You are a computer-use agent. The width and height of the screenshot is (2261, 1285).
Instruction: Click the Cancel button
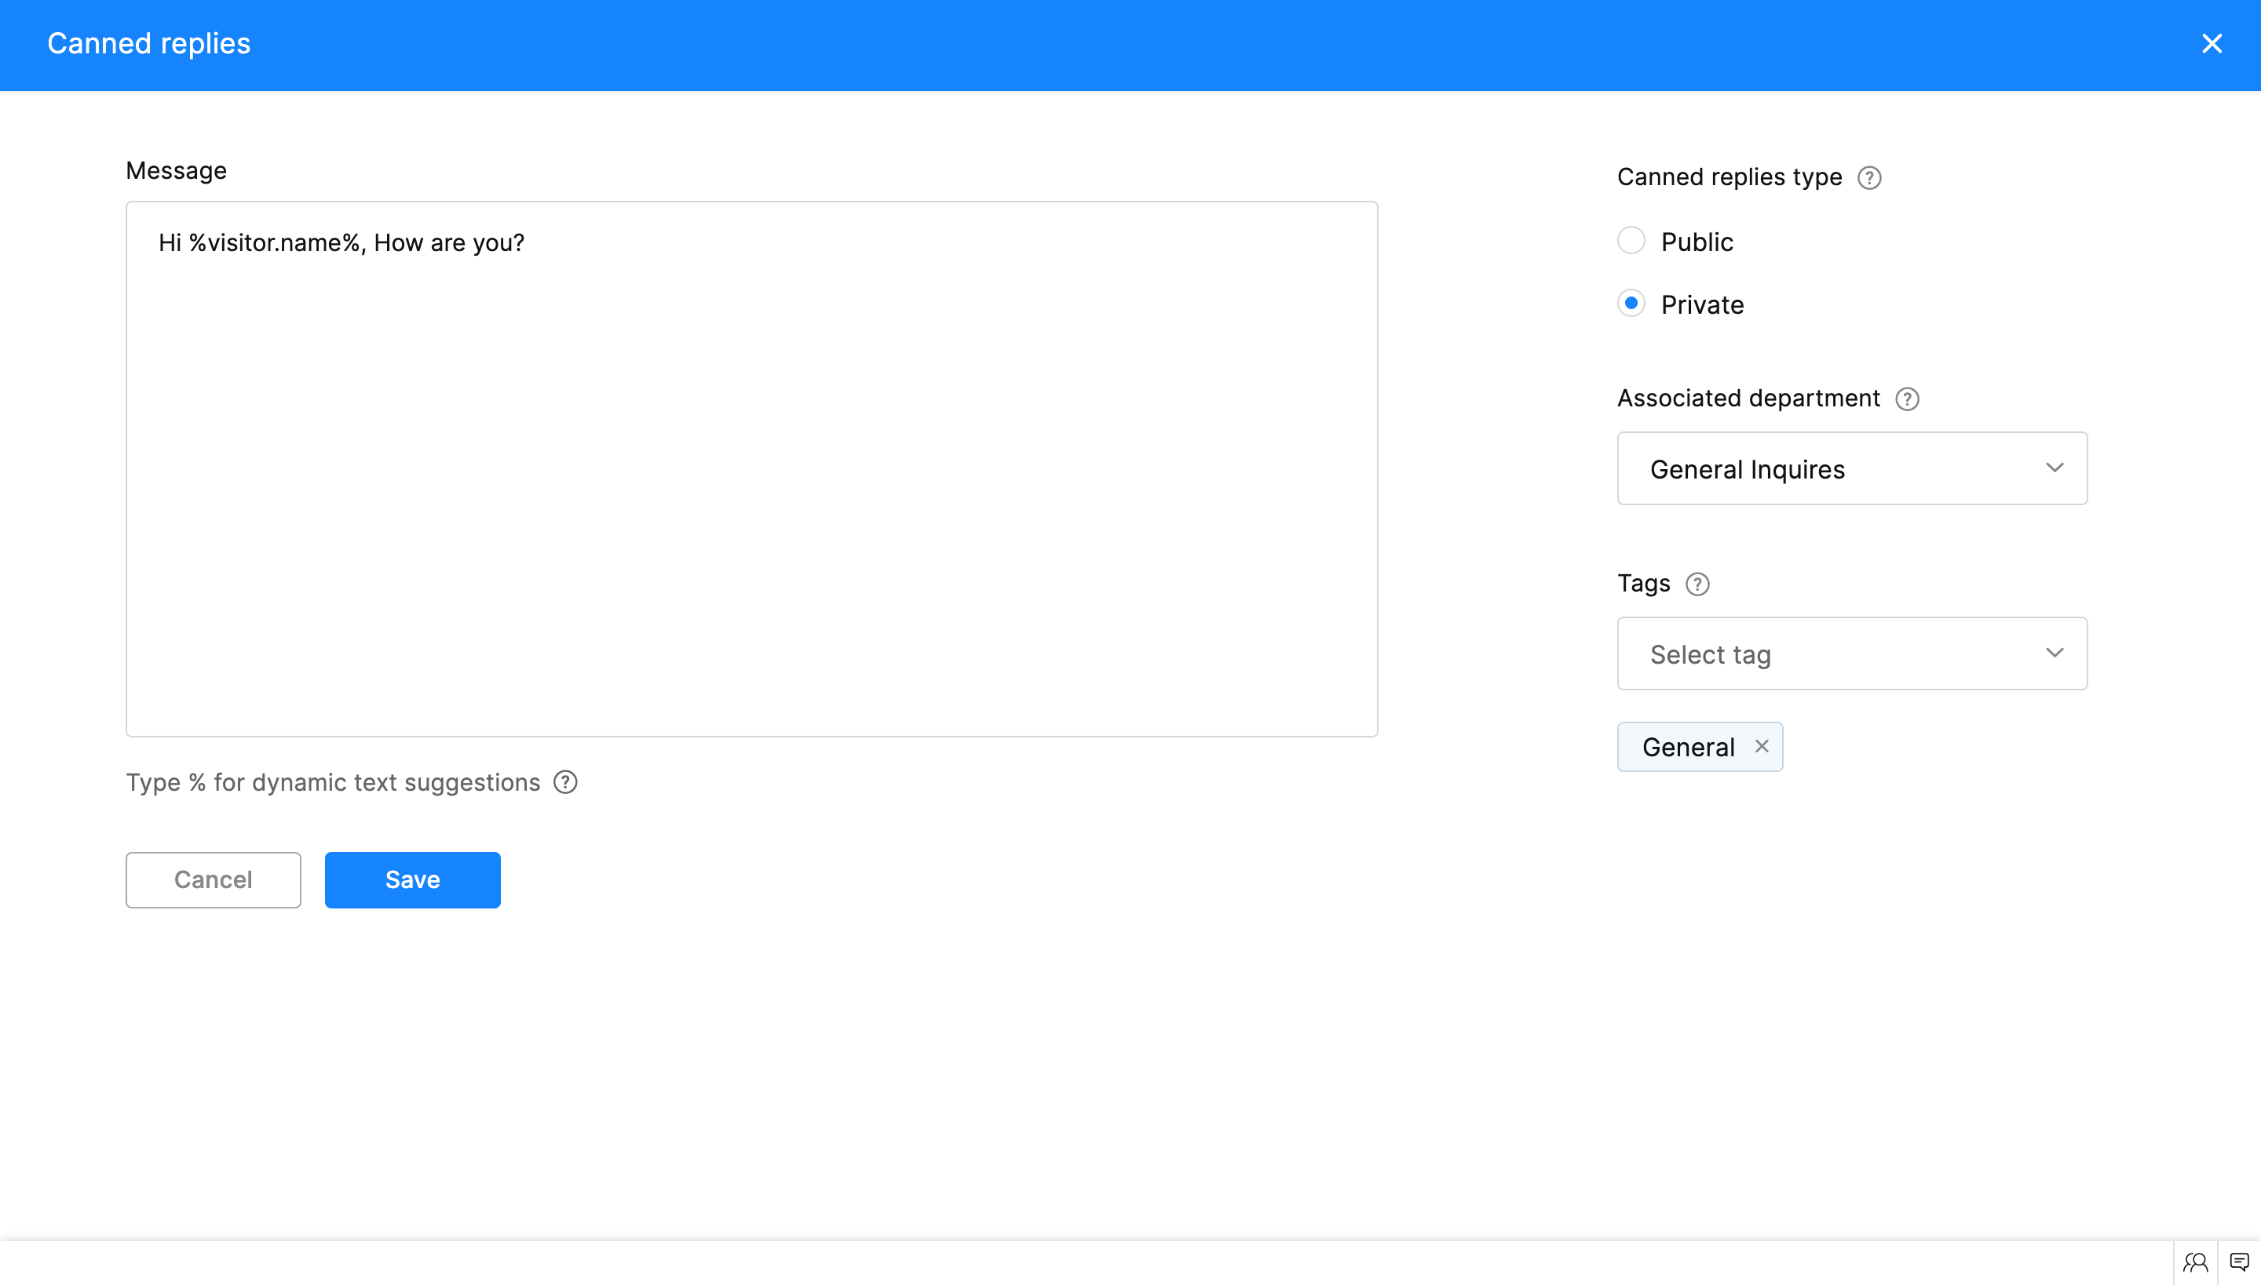click(213, 880)
